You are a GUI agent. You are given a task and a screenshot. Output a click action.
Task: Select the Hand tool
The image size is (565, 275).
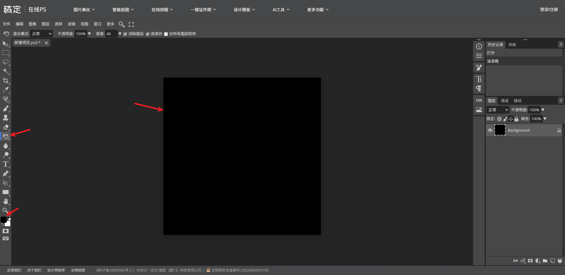tap(6, 201)
